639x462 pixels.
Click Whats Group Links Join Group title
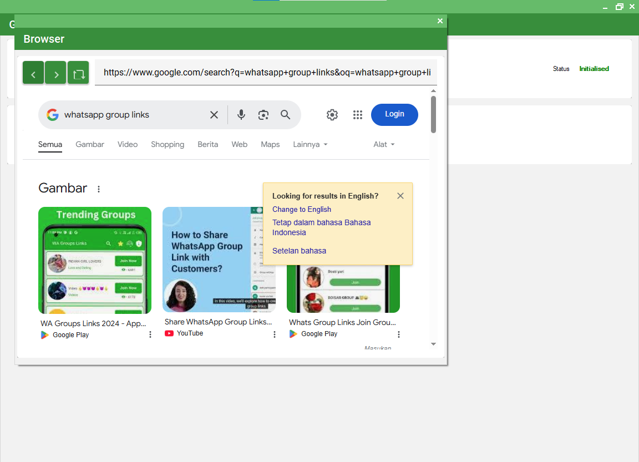342,322
